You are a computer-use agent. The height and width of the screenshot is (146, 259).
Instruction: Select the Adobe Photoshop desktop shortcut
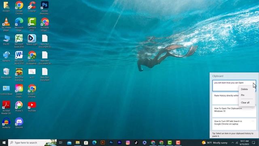(45, 8)
